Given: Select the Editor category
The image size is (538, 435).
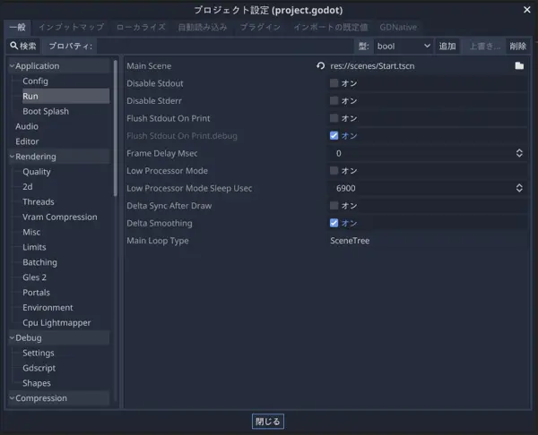Looking at the screenshot, I should click(27, 141).
